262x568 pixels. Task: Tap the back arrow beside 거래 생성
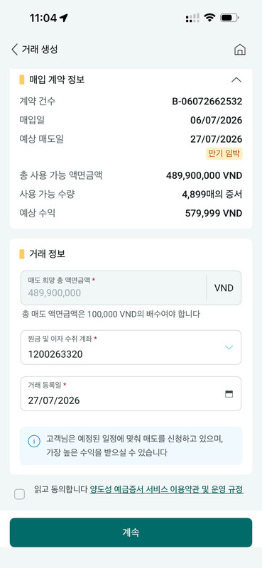14,49
